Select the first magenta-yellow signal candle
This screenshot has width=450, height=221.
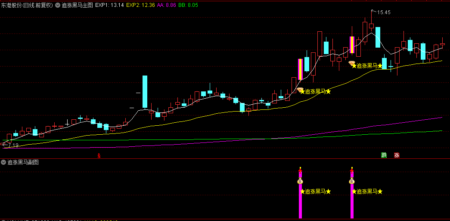300,69
